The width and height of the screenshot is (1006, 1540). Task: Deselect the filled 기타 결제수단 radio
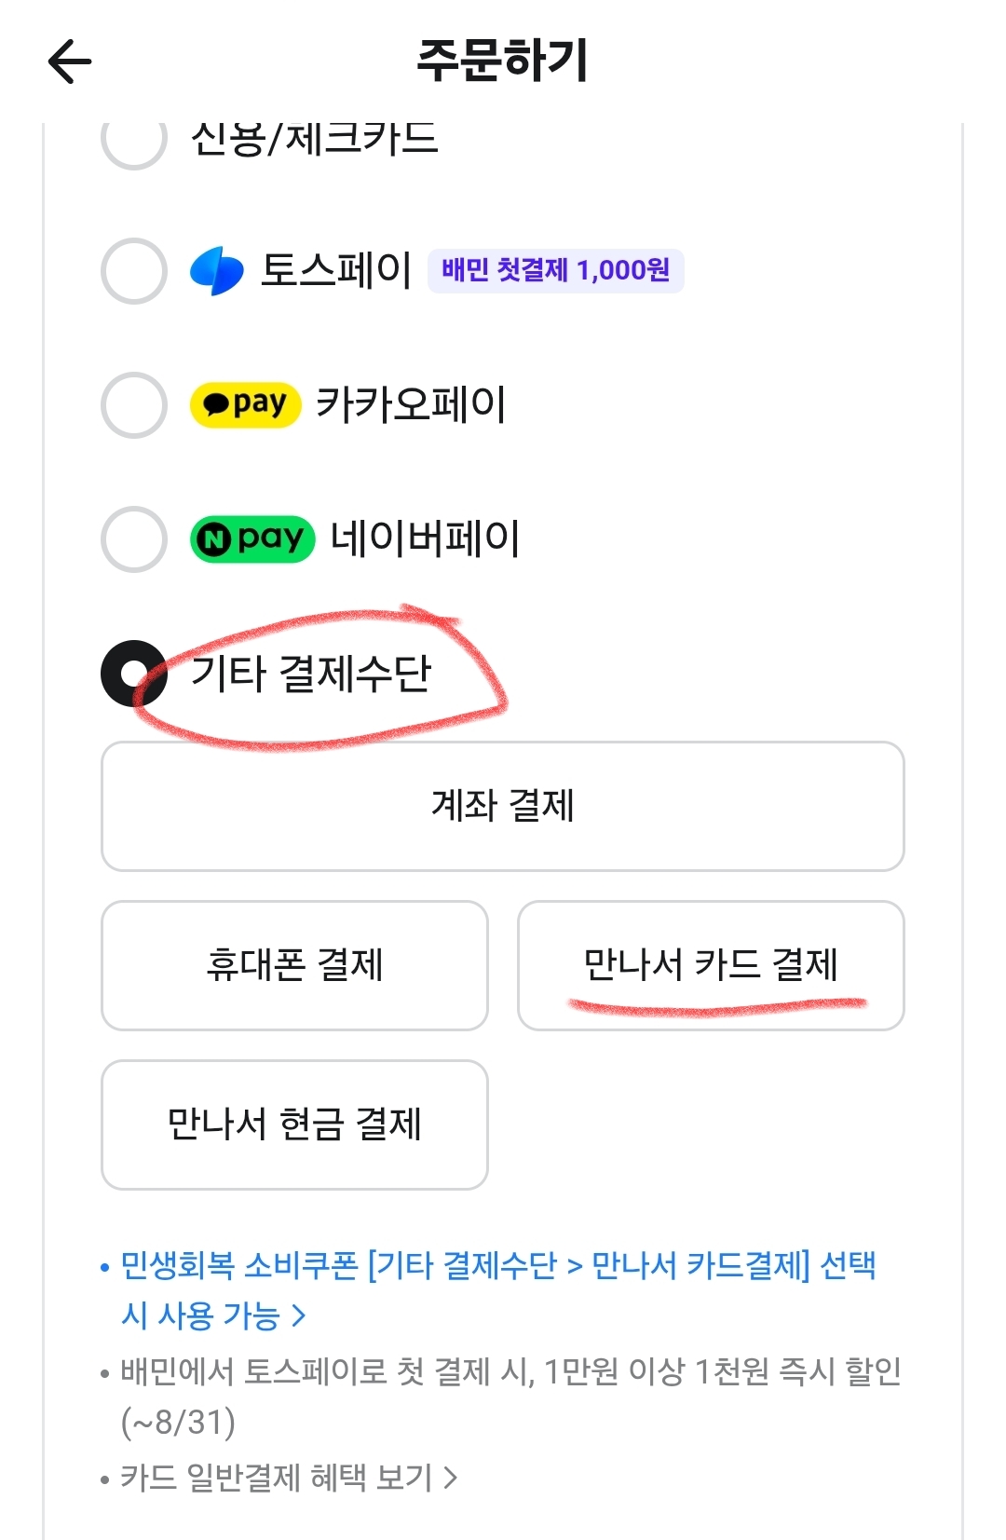(x=132, y=674)
